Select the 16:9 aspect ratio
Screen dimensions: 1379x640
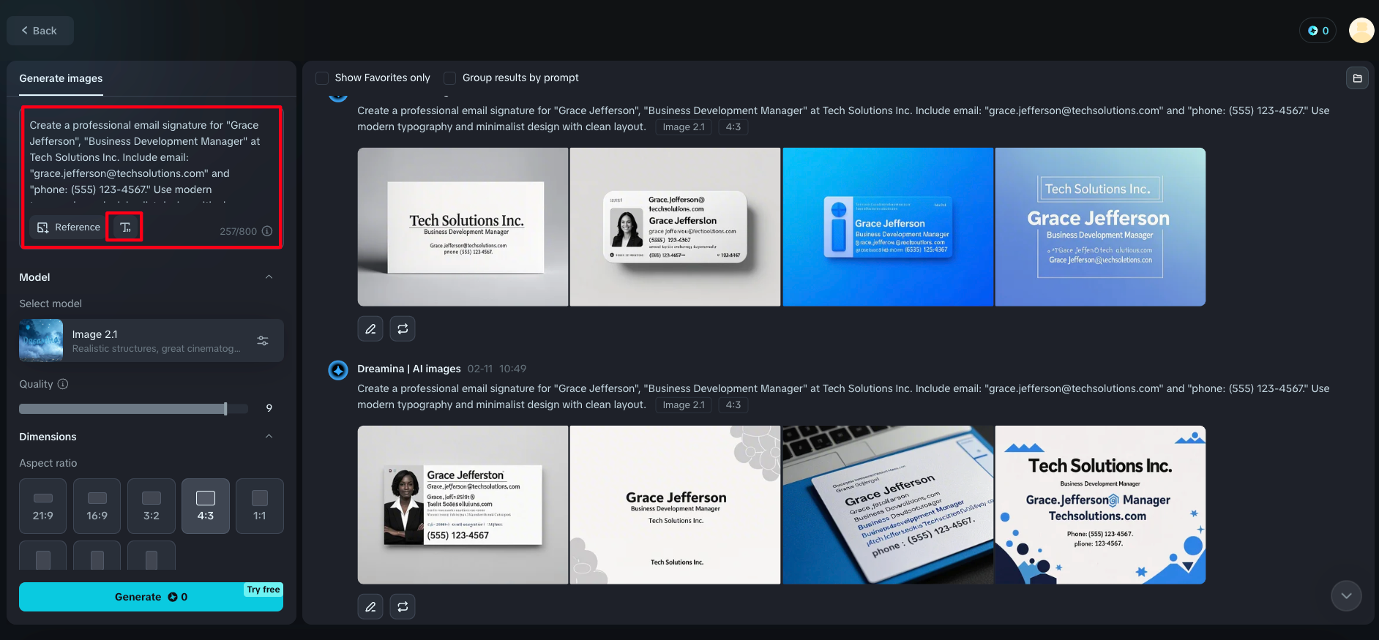click(x=97, y=506)
